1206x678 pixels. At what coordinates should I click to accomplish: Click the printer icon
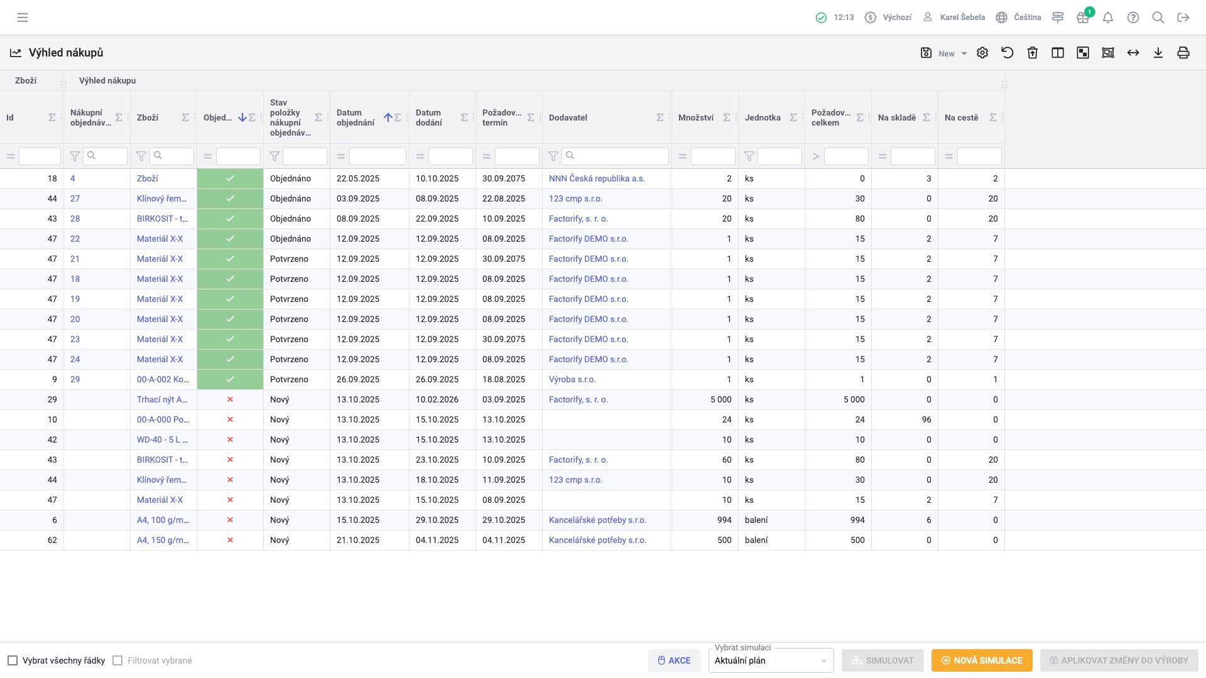pos(1183,53)
